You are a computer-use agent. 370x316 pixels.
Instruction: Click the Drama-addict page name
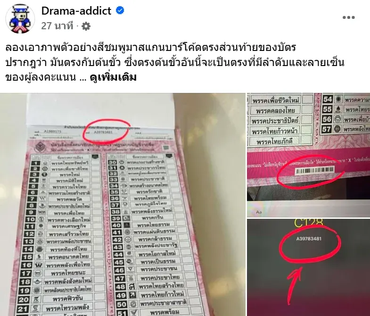(x=76, y=11)
